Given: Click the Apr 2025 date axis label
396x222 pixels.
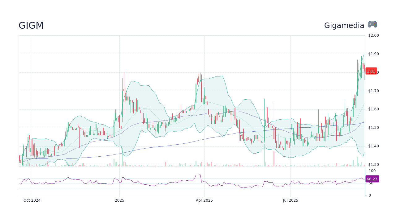Looking at the screenshot, I should pos(204,200).
